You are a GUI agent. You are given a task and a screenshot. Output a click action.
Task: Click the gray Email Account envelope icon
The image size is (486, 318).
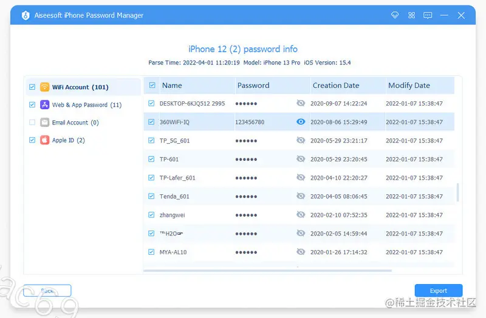[44, 123]
